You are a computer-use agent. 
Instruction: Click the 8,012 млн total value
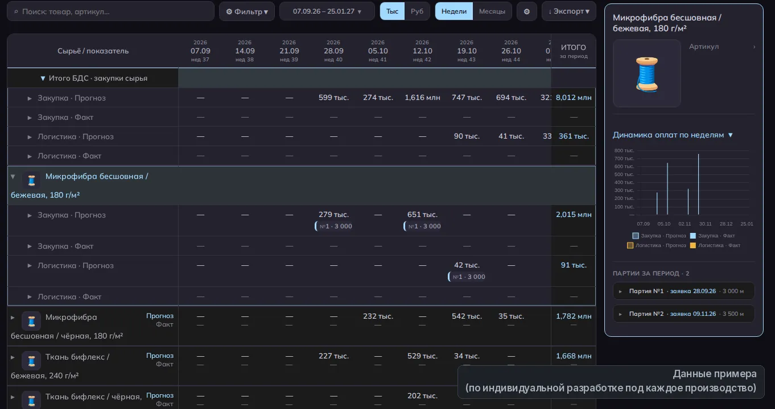click(x=574, y=98)
